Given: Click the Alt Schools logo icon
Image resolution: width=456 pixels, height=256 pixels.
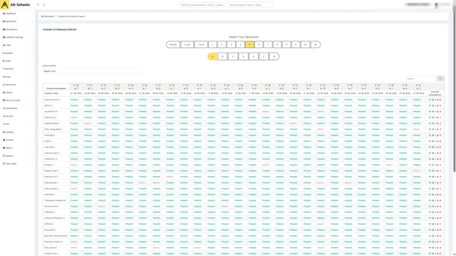Looking at the screenshot, I should pyautogui.click(x=5, y=5).
